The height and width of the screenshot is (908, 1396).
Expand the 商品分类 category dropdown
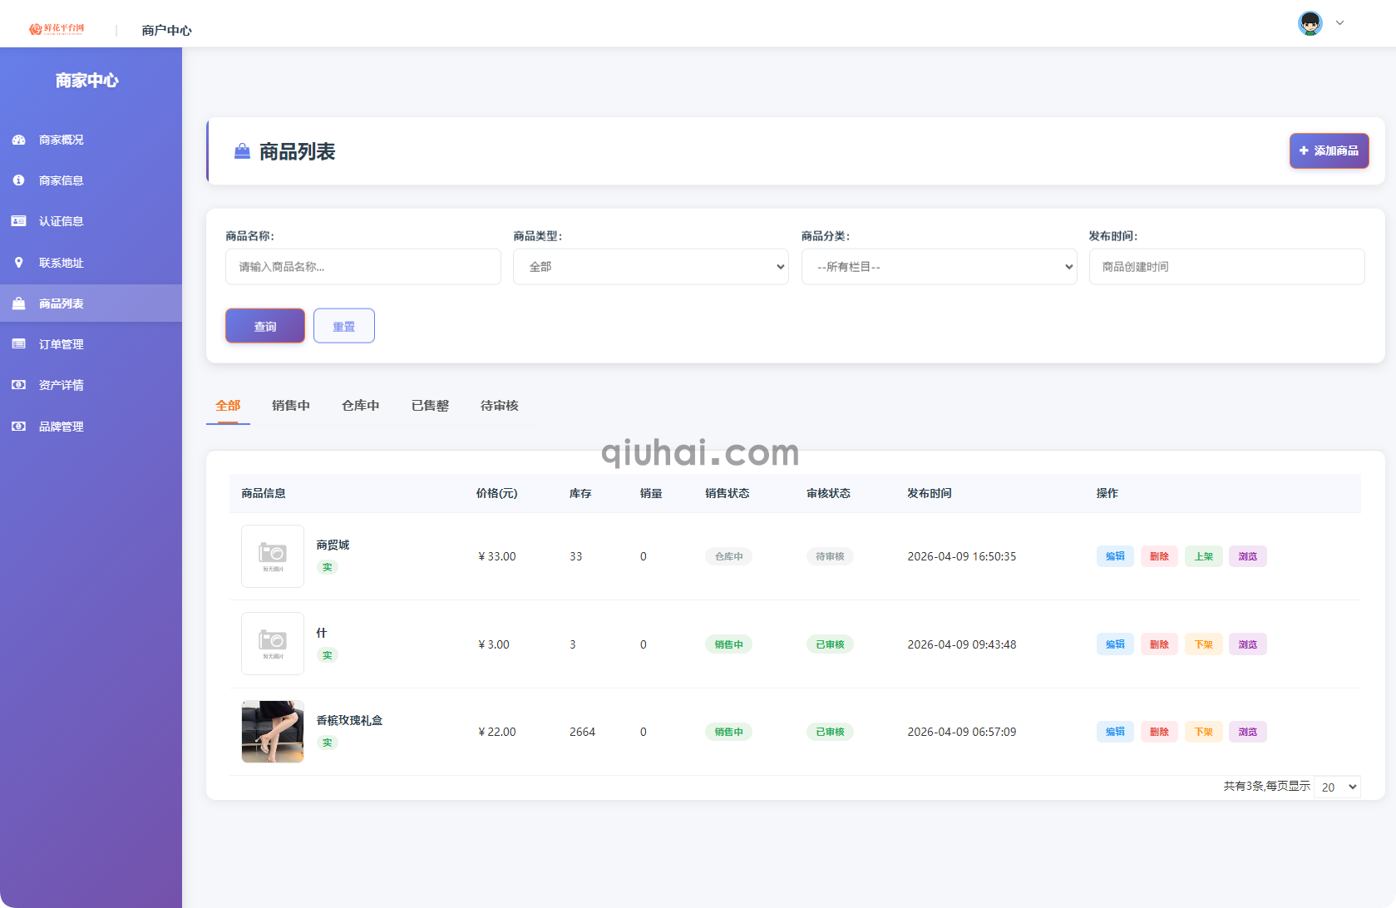938,267
